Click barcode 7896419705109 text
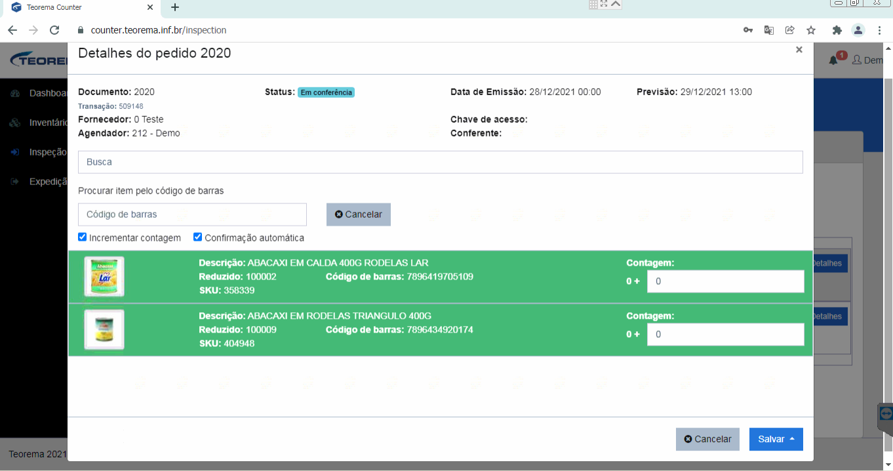The image size is (893, 471). point(440,277)
